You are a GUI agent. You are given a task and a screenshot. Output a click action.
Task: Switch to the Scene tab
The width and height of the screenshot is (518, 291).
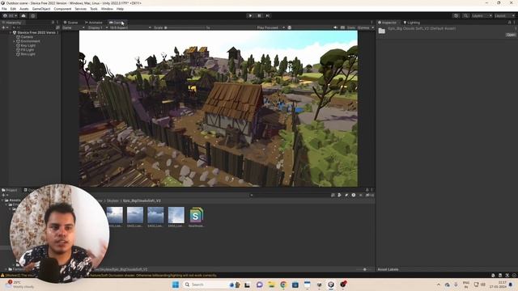point(70,23)
